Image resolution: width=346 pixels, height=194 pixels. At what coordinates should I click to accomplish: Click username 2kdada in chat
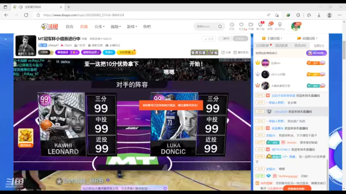pyautogui.click(x=292, y=142)
